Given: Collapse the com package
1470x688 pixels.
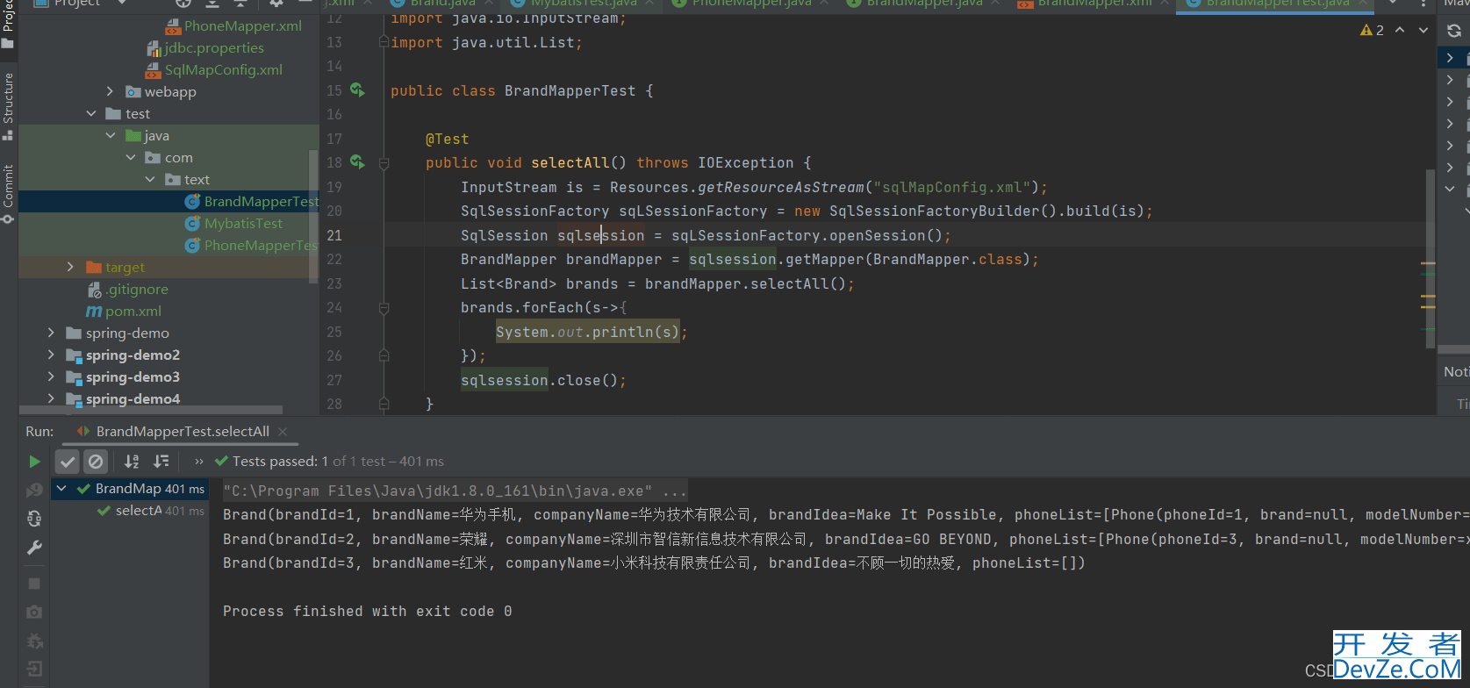Looking at the screenshot, I should pyautogui.click(x=131, y=157).
